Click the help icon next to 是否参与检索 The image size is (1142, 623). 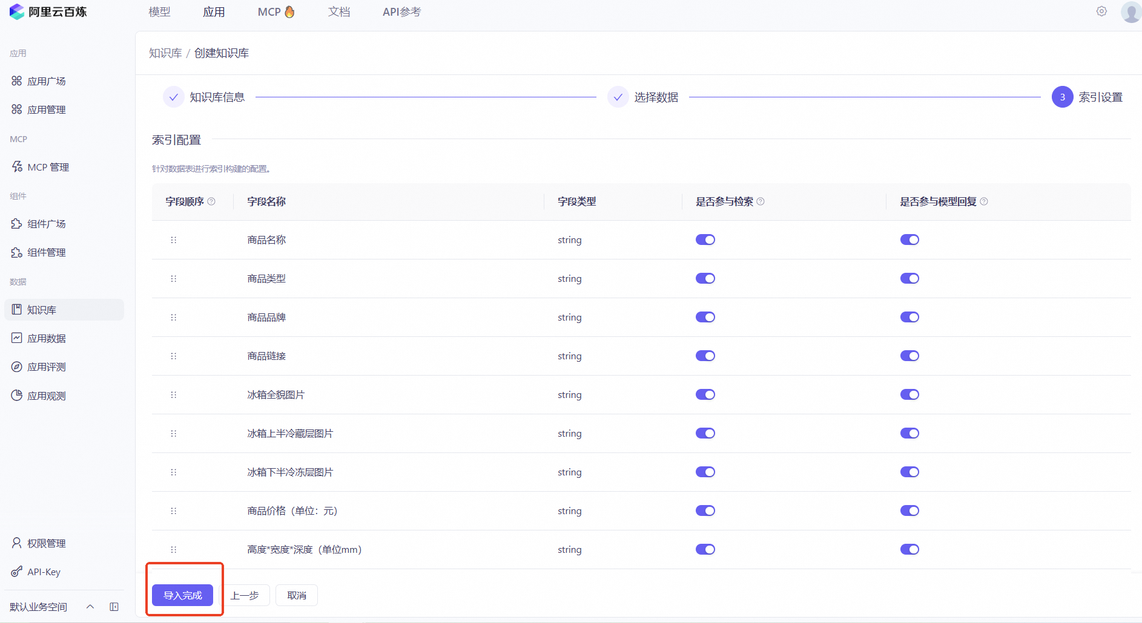click(x=761, y=201)
